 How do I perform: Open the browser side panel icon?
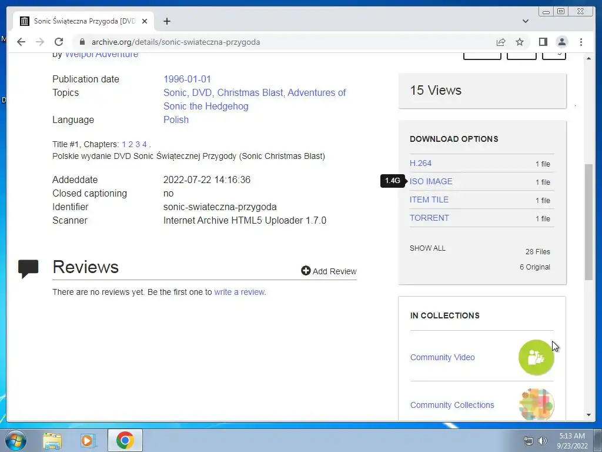point(543,42)
